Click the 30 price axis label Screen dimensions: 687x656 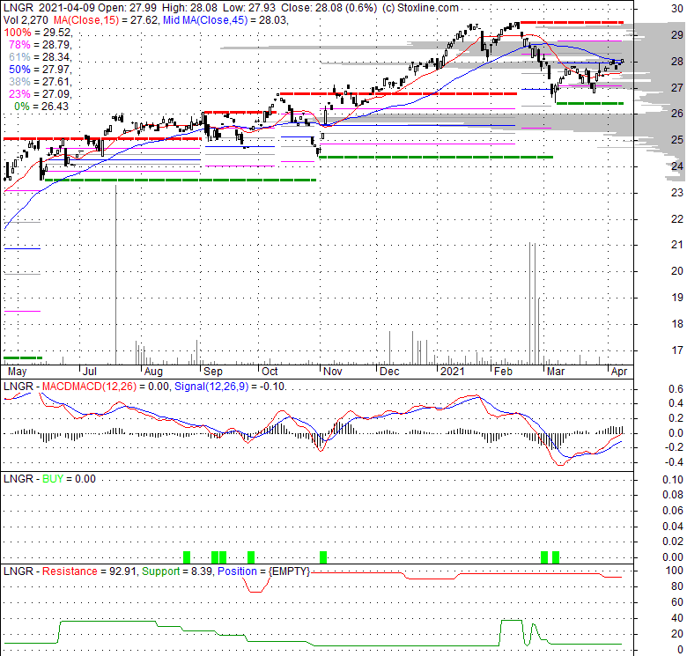pos(677,8)
